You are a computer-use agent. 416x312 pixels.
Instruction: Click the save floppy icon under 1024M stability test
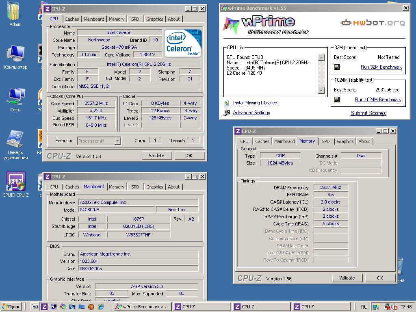coord(337,100)
